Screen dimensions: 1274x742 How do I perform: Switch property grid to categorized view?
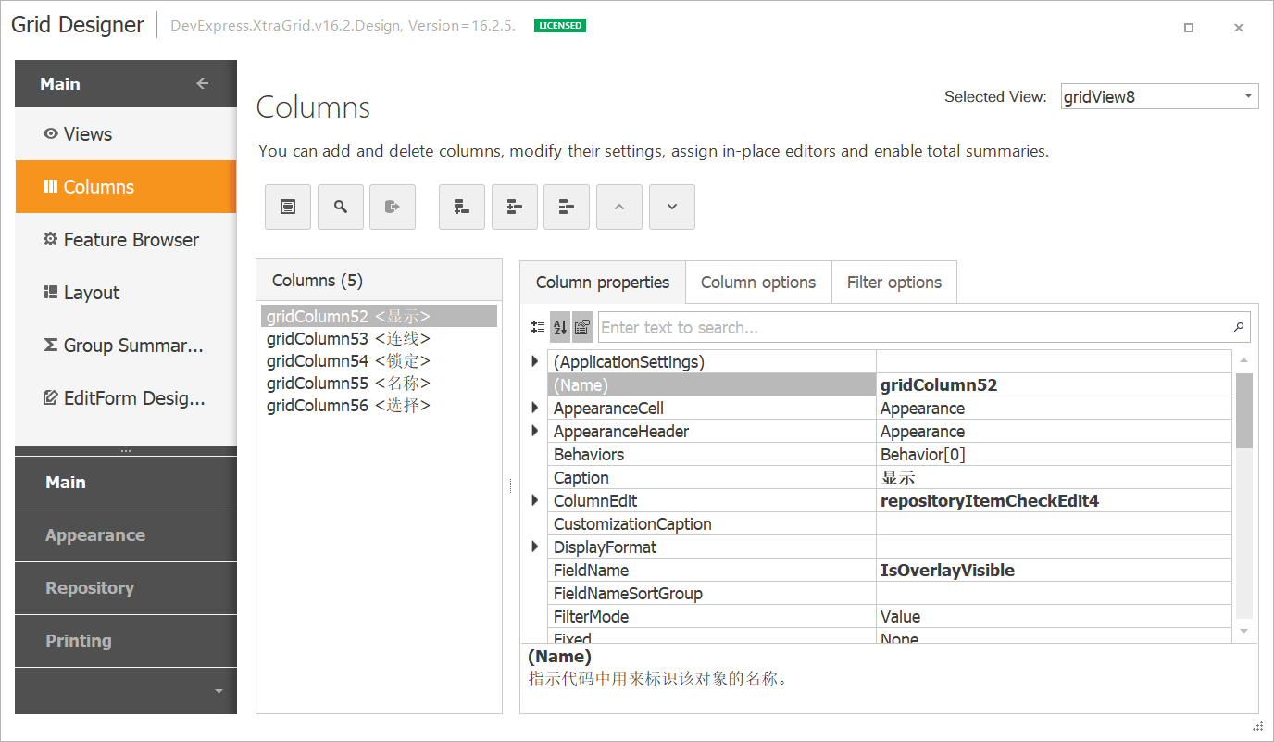point(538,327)
